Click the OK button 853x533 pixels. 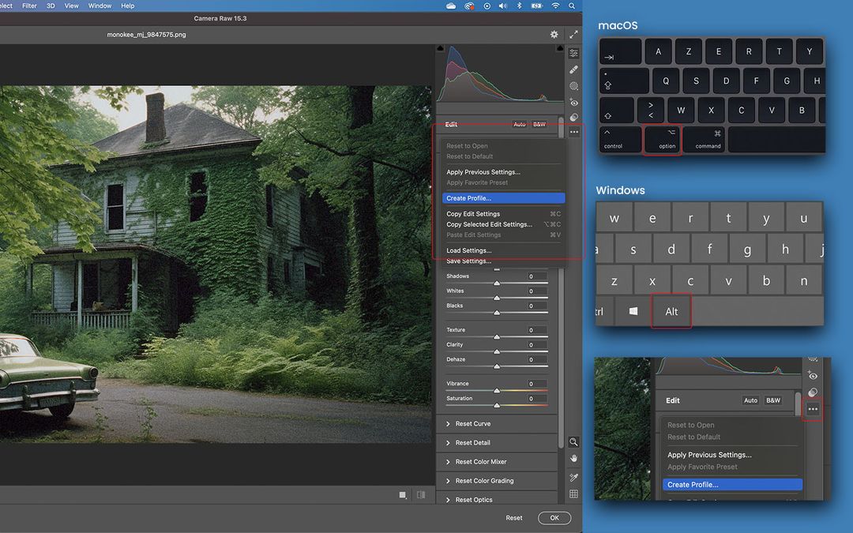[x=554, y=517]
